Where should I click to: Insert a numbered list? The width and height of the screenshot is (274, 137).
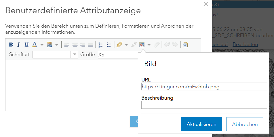point(100,45)
